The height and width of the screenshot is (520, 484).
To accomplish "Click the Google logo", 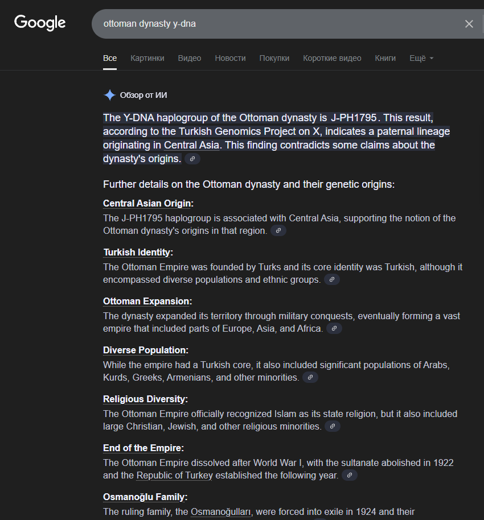I will pos(40,23).
